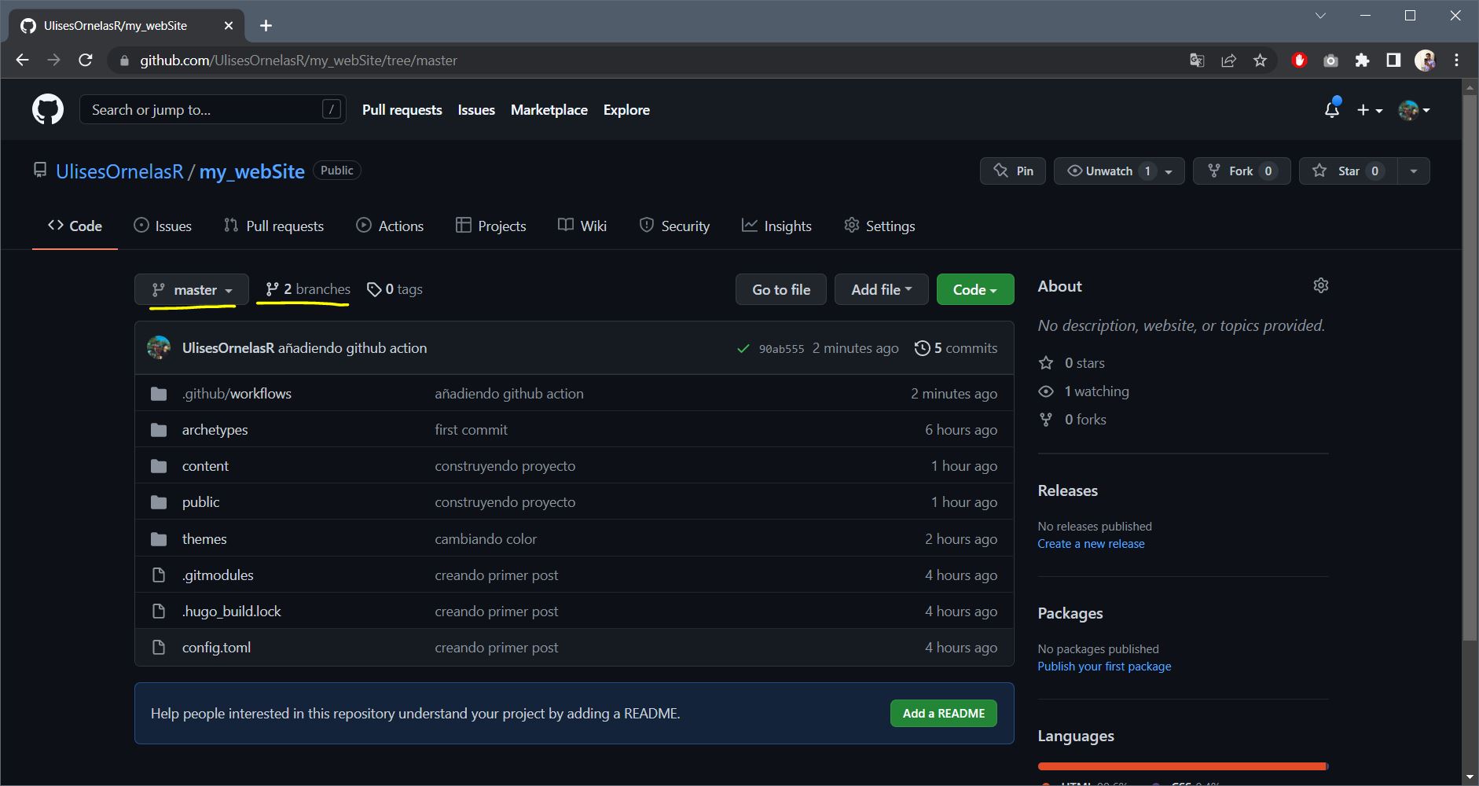The image size is (1479, 786).
Task: Click the green check commit status icon
Action: [x=743, y=348]
